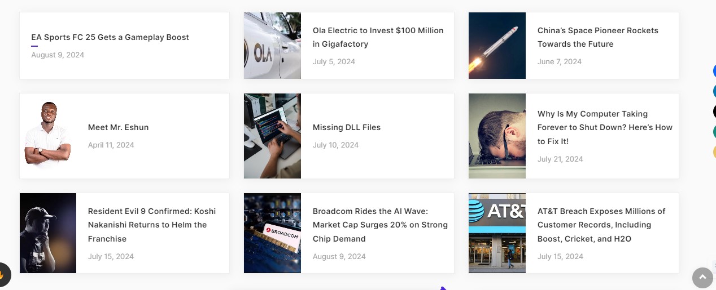Open the Ola Electric Gigafactory article title
Screen dimensions: 716x290
378,37
